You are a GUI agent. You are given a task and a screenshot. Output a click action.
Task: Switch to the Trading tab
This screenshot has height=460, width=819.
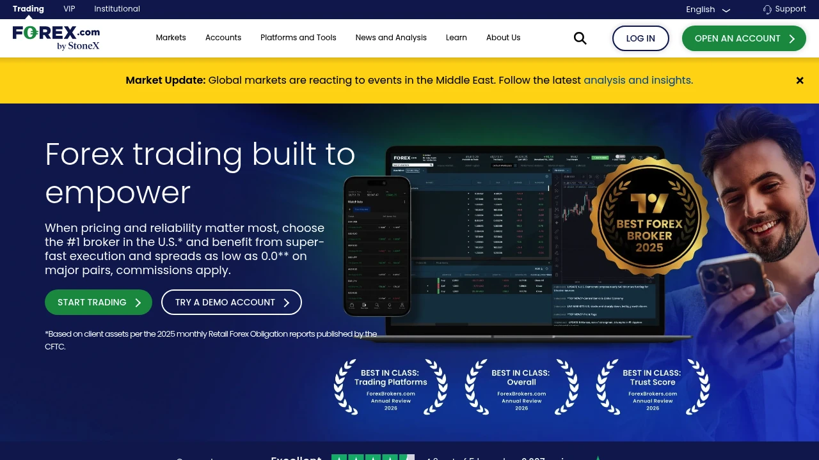click(x=28, y=9)
